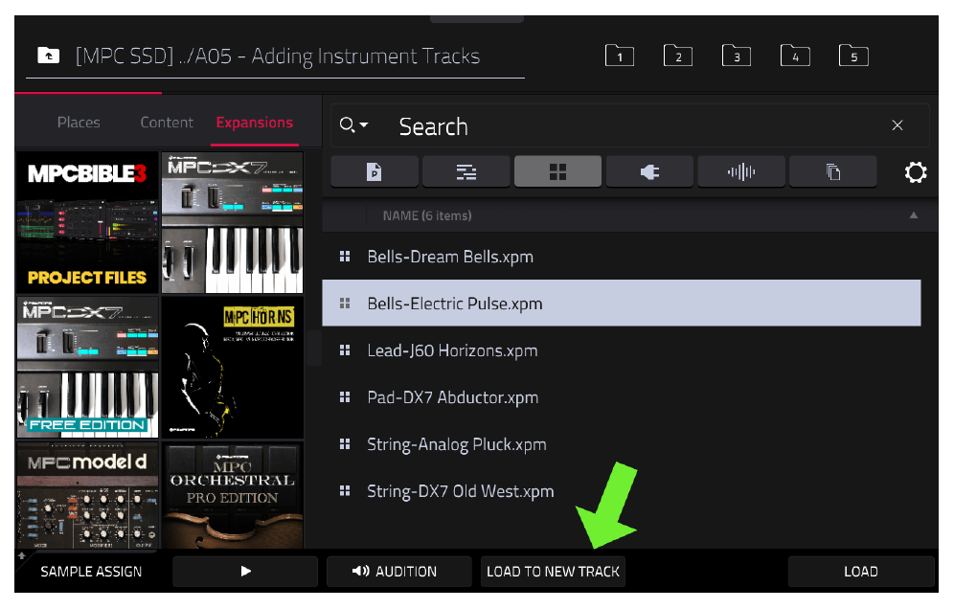
Task: Select the Expansions tab
Action: (255, 123)
